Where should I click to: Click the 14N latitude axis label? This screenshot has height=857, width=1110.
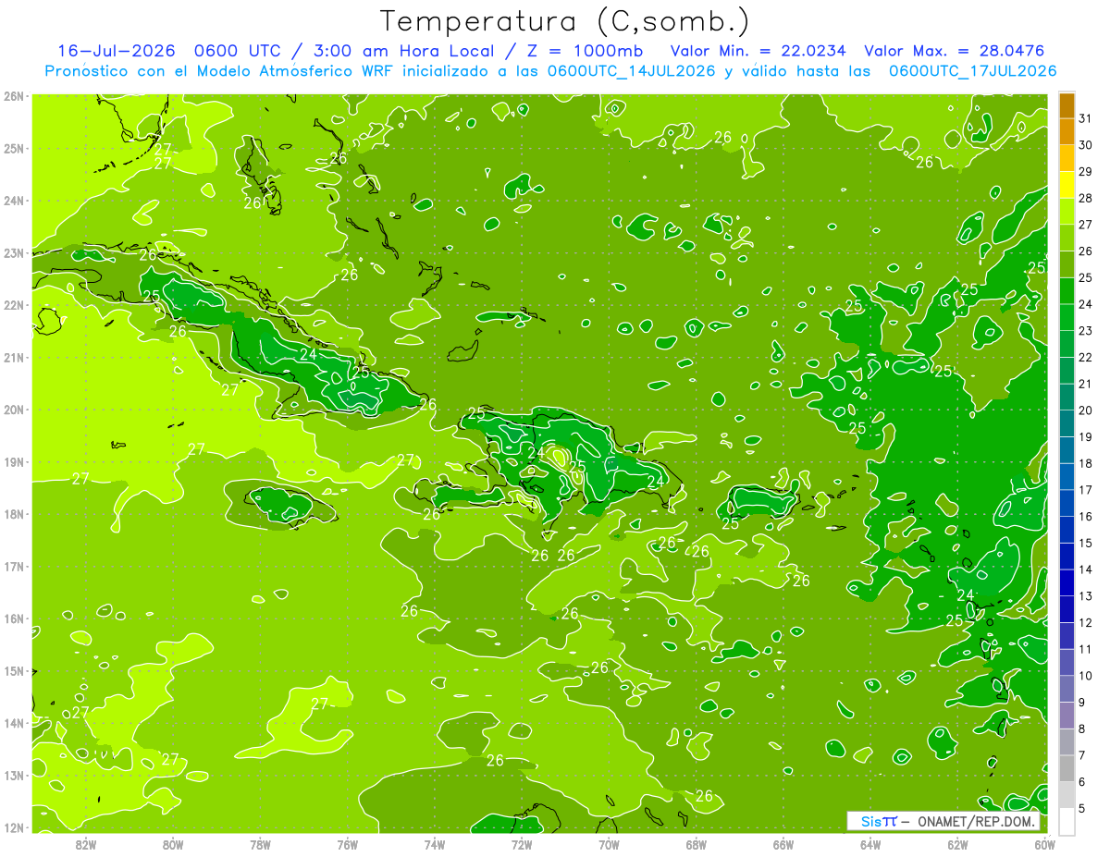click(13, 723)
